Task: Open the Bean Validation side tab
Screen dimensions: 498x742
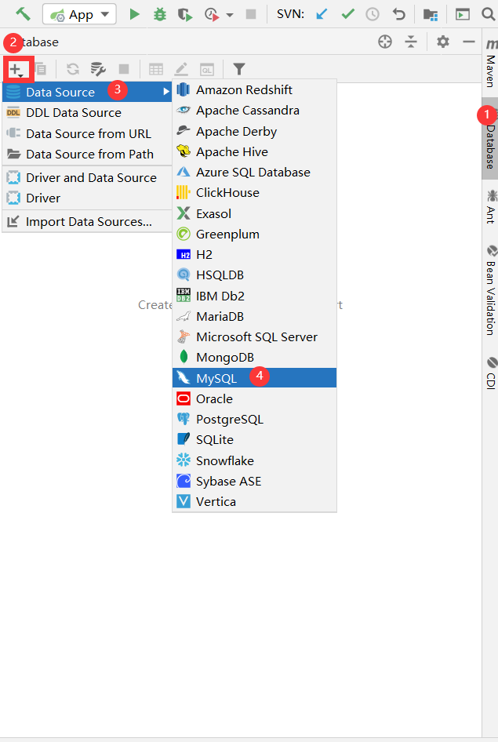Action: [x=491, y=290]
